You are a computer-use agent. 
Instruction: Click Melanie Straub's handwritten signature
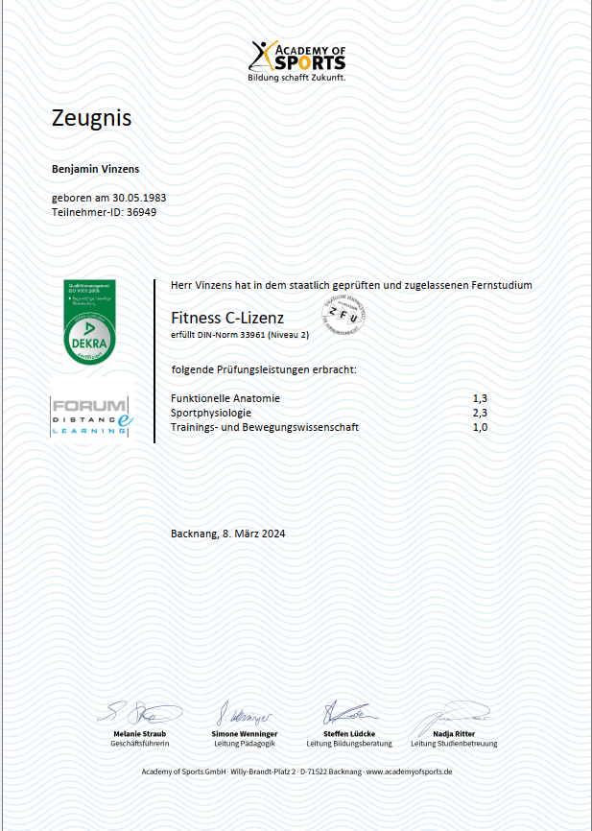pyautogui.click(x=138, y=713)
